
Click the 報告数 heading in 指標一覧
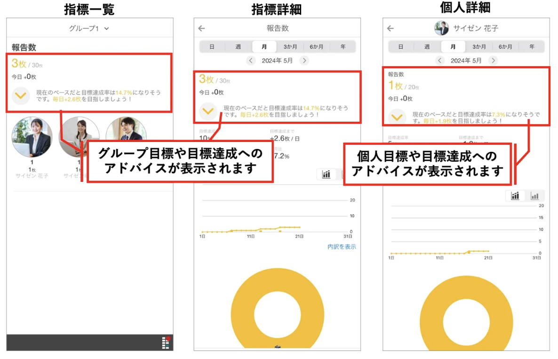click(24, 47)
